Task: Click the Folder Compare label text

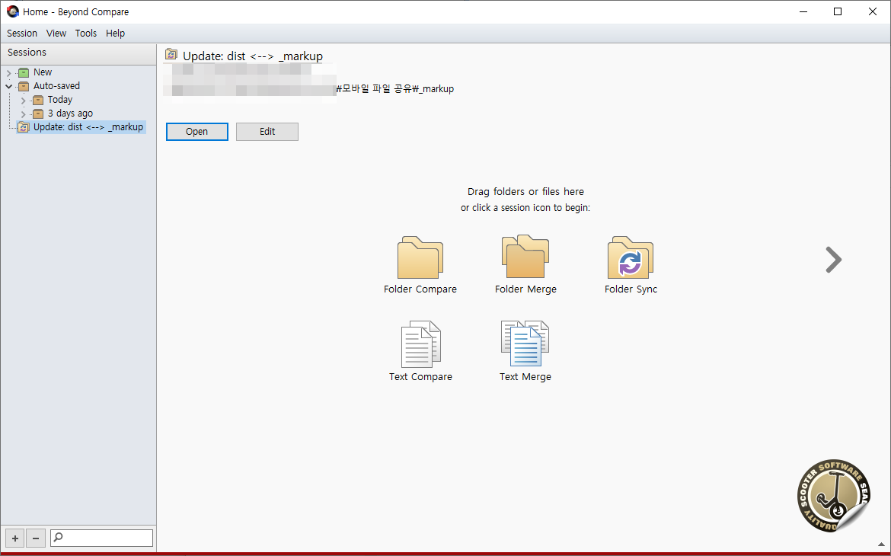Action: click(420, 289)
